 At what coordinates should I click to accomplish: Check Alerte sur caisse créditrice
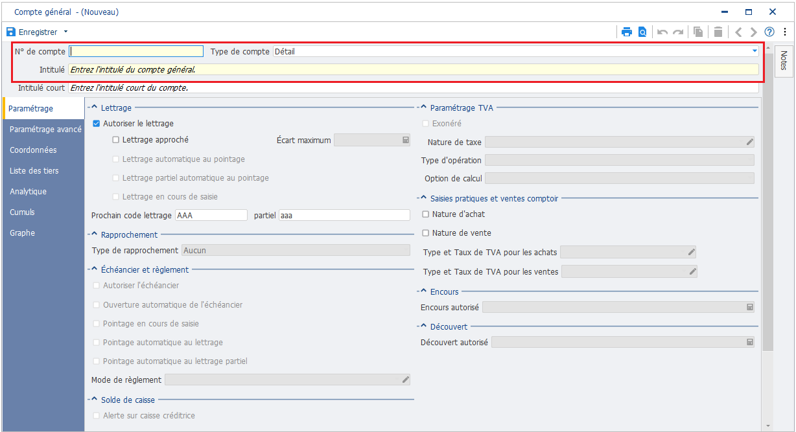[97, 415]
